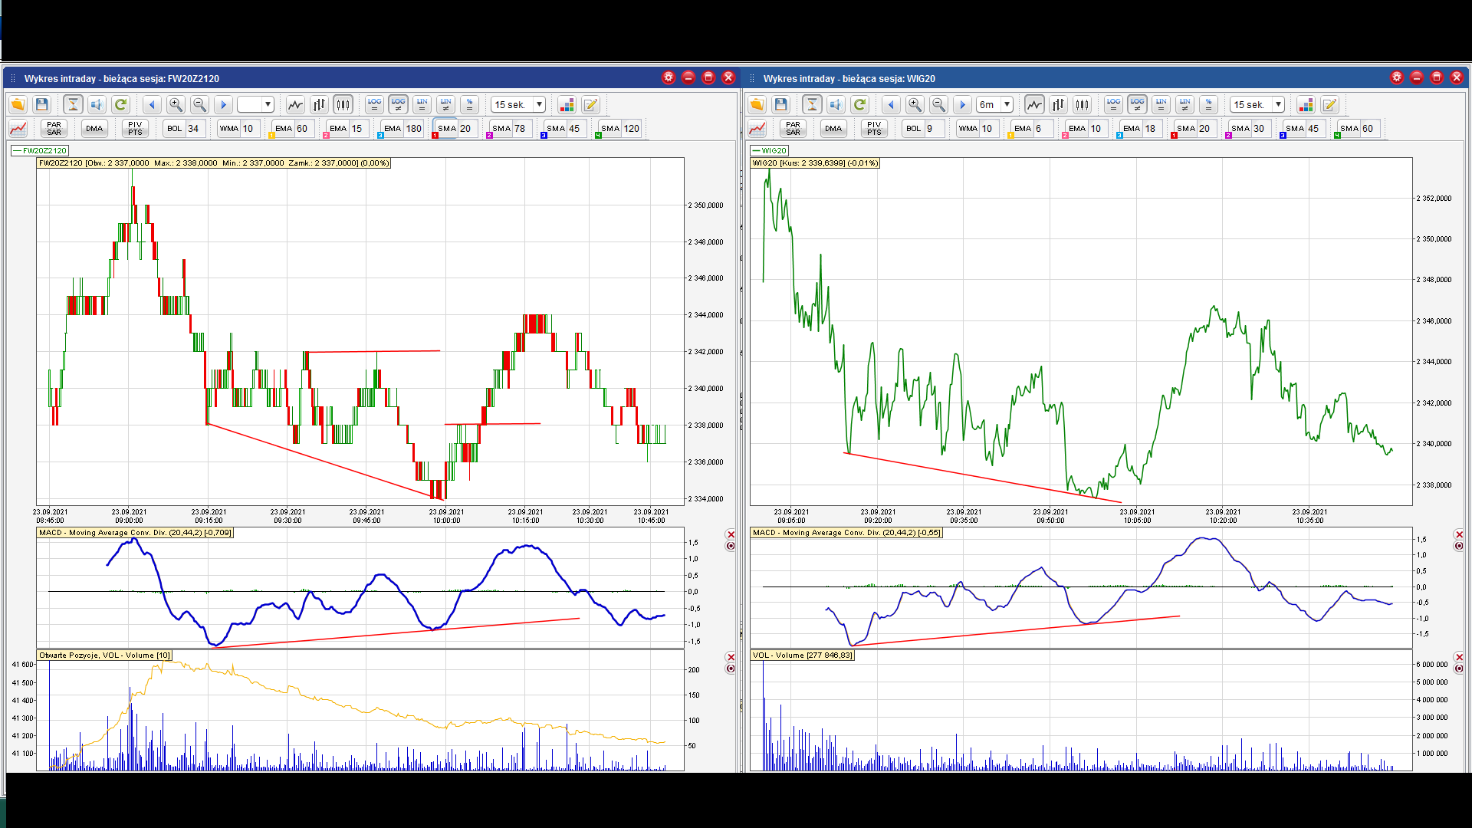1472x828 pixels.
Task: Switch the WIG20 chart to bar type
Action: click(x=1058, y=105)
